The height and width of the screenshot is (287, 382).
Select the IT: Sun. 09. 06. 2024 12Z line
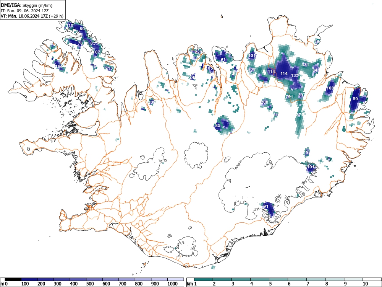(25, 11)
